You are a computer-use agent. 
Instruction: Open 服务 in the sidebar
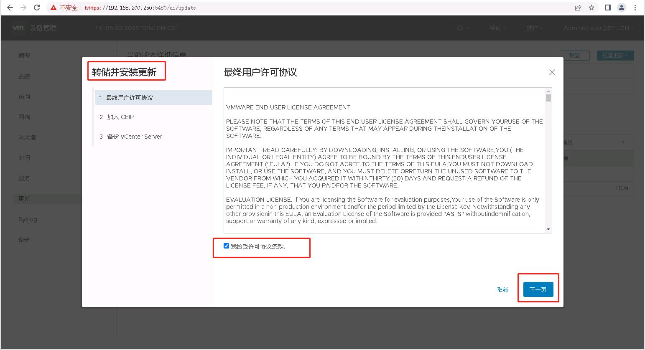coord(24,178)
